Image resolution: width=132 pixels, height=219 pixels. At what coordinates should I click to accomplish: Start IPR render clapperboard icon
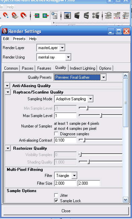tap(86, 15)
